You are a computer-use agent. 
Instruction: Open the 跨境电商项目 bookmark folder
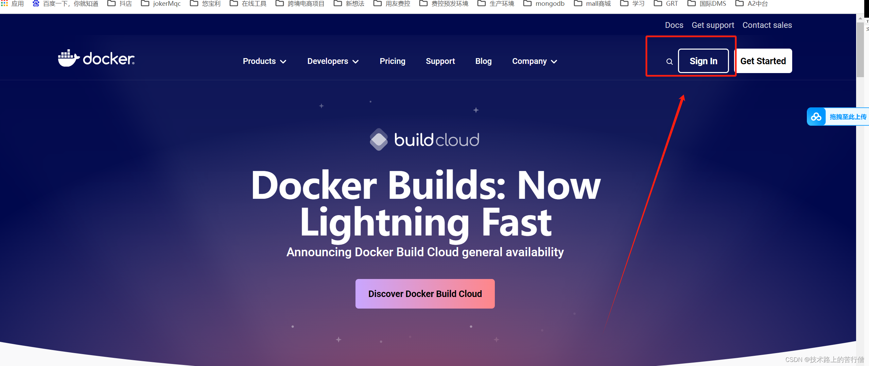tap(300, 3)
